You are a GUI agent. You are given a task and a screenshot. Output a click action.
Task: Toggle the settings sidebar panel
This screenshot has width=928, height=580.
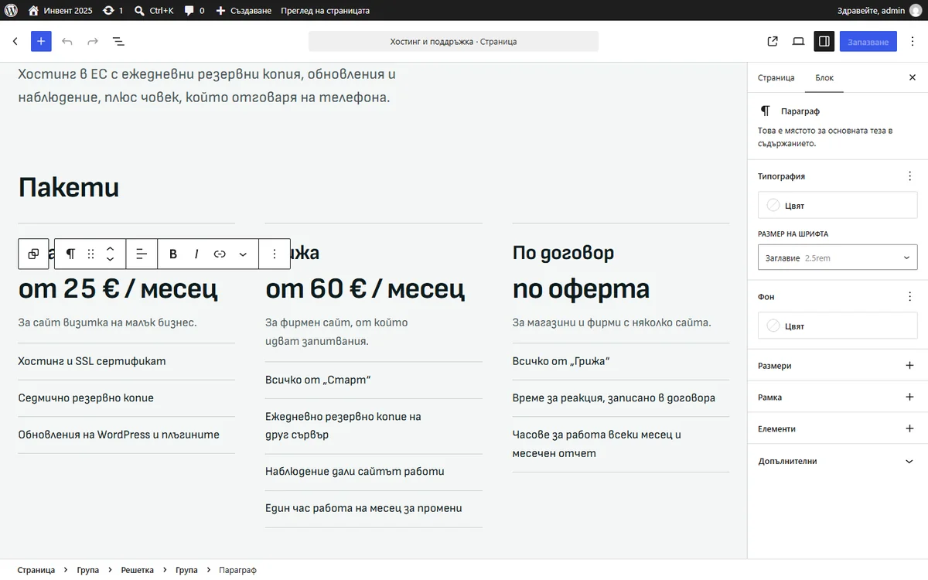[x=824, y=41]
